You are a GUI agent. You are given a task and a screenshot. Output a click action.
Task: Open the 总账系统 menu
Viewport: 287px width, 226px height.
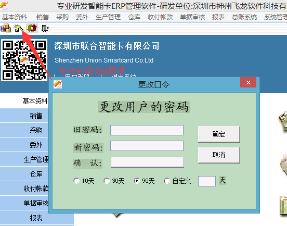[x=244, y=17]
